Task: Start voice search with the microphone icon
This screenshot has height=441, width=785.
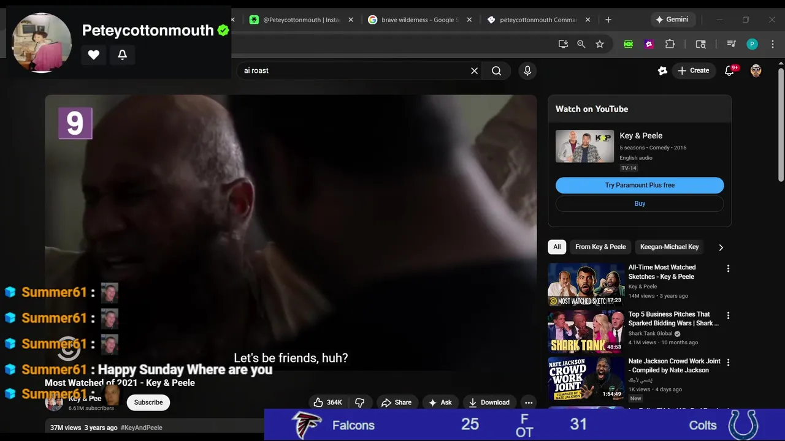Action: pyautogui.click(x=527, y=71)
